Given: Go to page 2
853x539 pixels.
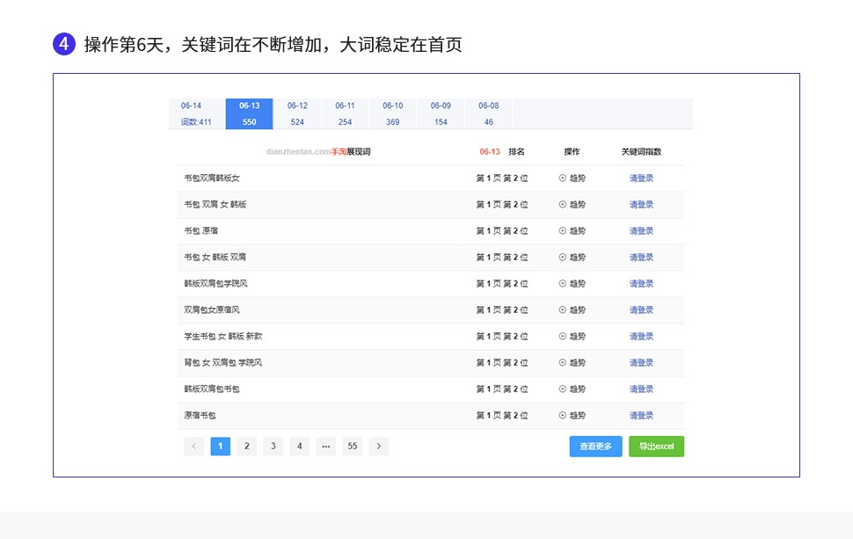Looking at the screenshot, I should coord(246,446).
